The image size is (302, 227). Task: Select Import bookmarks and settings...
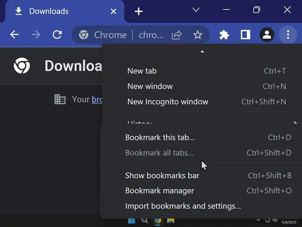point(201,206)
